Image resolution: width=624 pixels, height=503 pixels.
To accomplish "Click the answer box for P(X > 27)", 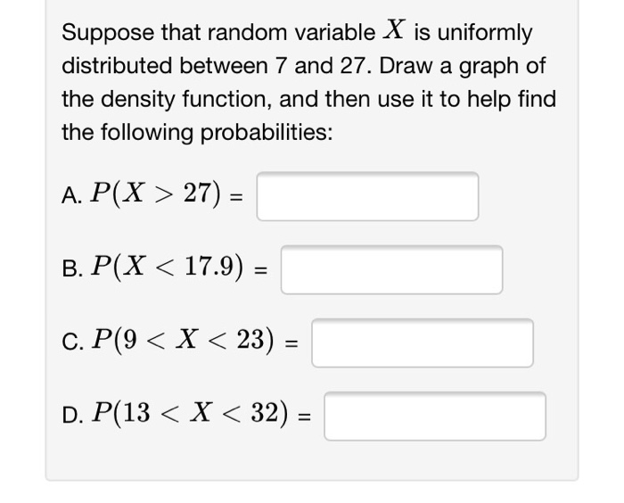I will [x=367, y=196].
